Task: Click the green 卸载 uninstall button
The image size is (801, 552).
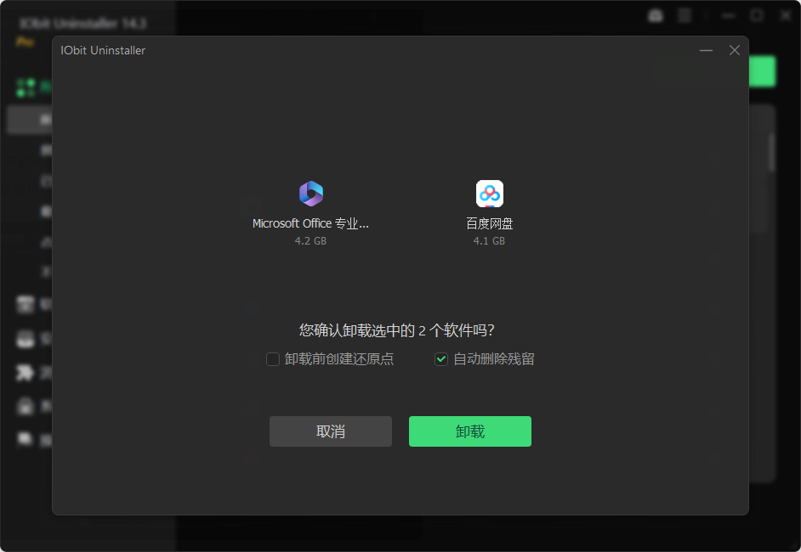Action: pyautogui.click(x=470, y=431)
